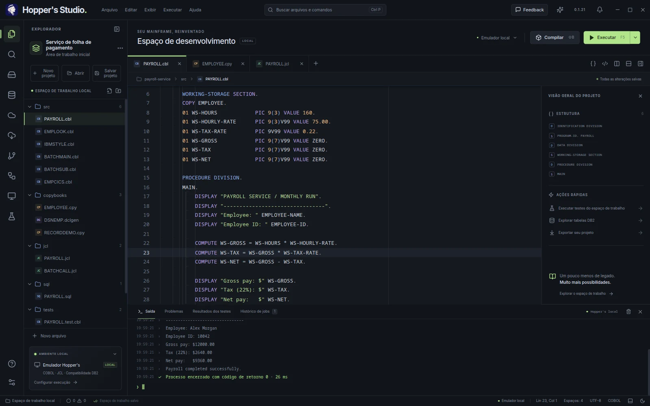Open the search magnifier in activity bar
The height and width of the screenshot is (406, 650).
[12, 54]
